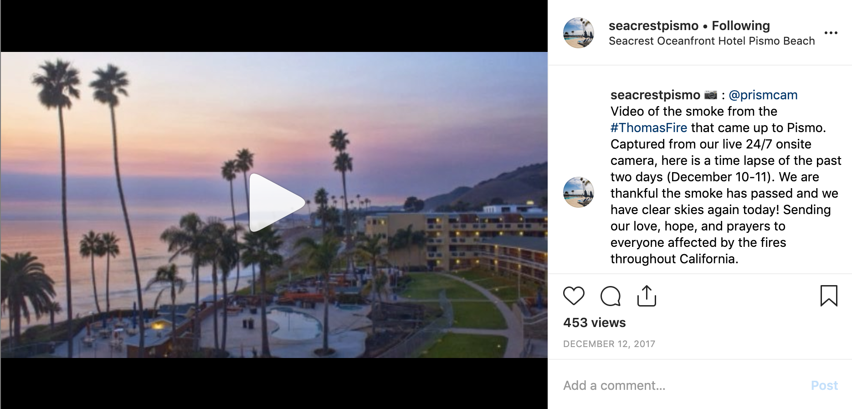Click the camera emoji in the caption
Screen dimensions: 852x409
click(x=711, y=95)
